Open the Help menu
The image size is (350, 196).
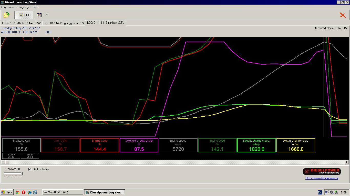(x=35, y=7)
